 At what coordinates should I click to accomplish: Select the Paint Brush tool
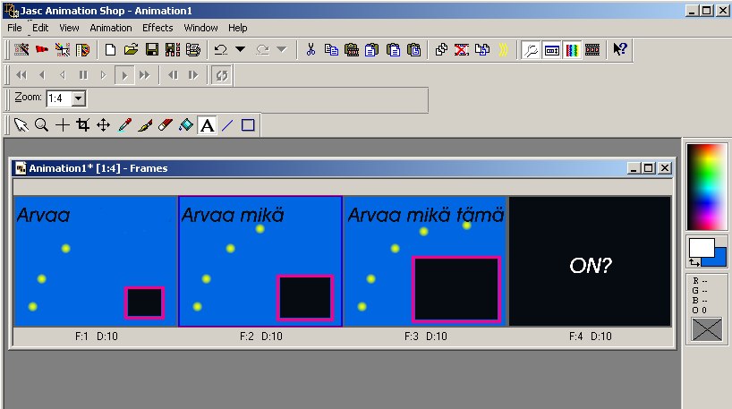tap(145, 125)
